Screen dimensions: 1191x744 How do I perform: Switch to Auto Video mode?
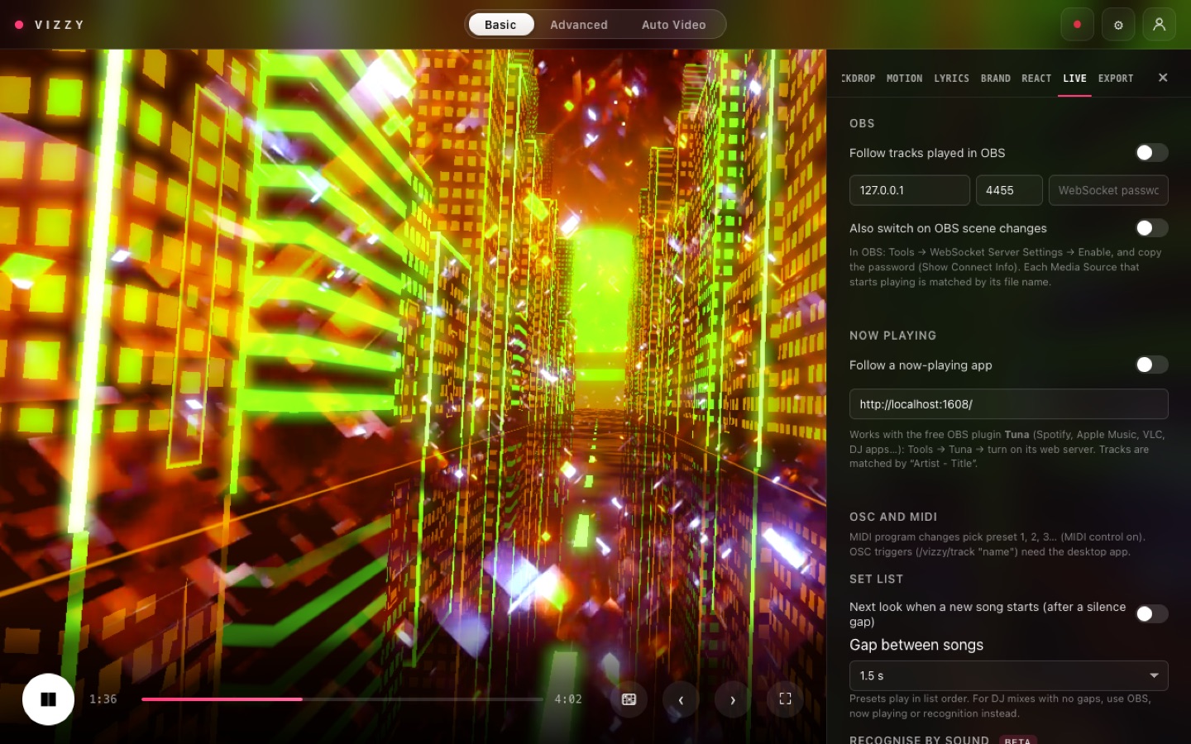pos(674,25)
